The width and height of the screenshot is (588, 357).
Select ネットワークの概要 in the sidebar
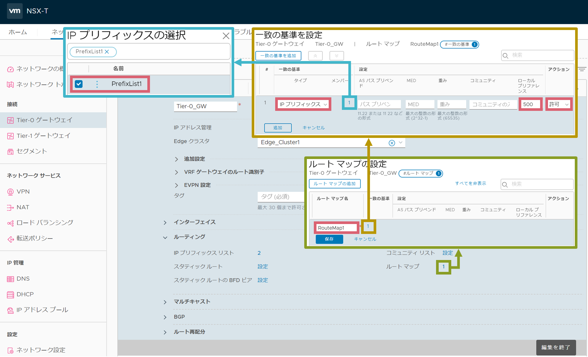pos(40,69)
